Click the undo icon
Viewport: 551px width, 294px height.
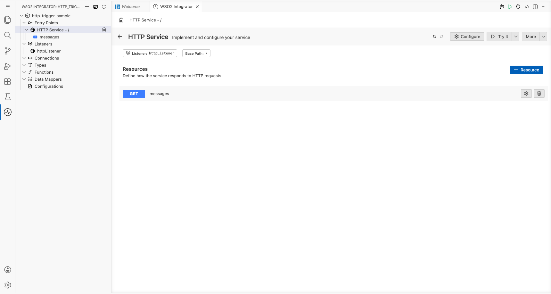[x=434, y=37]
